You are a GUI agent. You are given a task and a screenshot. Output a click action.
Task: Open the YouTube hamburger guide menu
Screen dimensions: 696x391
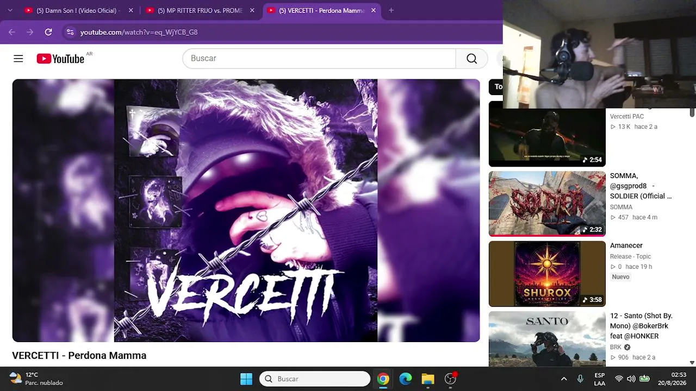click(18, 59)
